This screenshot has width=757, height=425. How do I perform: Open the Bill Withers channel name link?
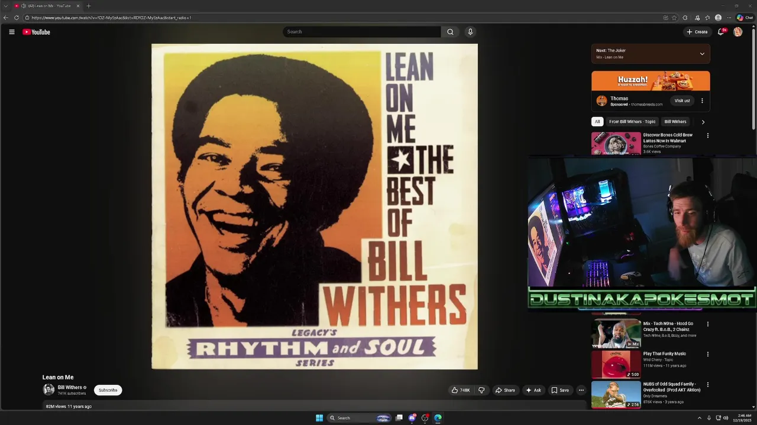(x=70, y=388)
